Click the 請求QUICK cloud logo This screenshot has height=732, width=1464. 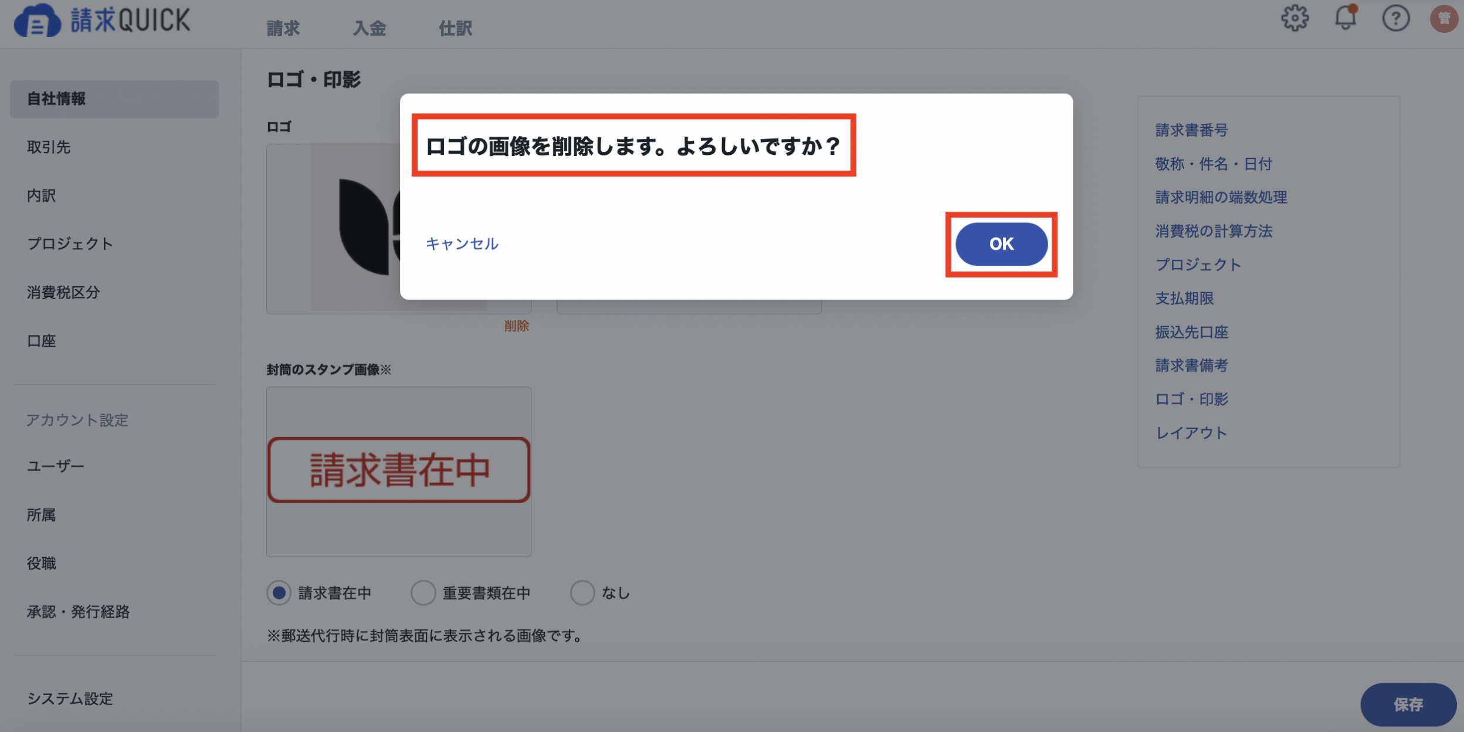[102, 20]
